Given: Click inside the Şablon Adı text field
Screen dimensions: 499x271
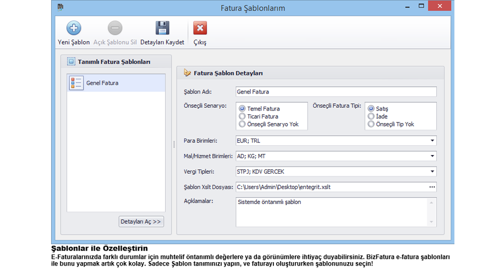Looking at the screenshot, I should click(336, 92).
